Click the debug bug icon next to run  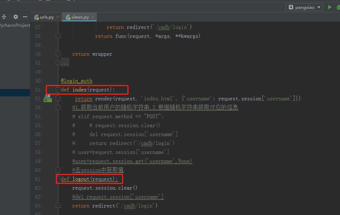(338, 7)
